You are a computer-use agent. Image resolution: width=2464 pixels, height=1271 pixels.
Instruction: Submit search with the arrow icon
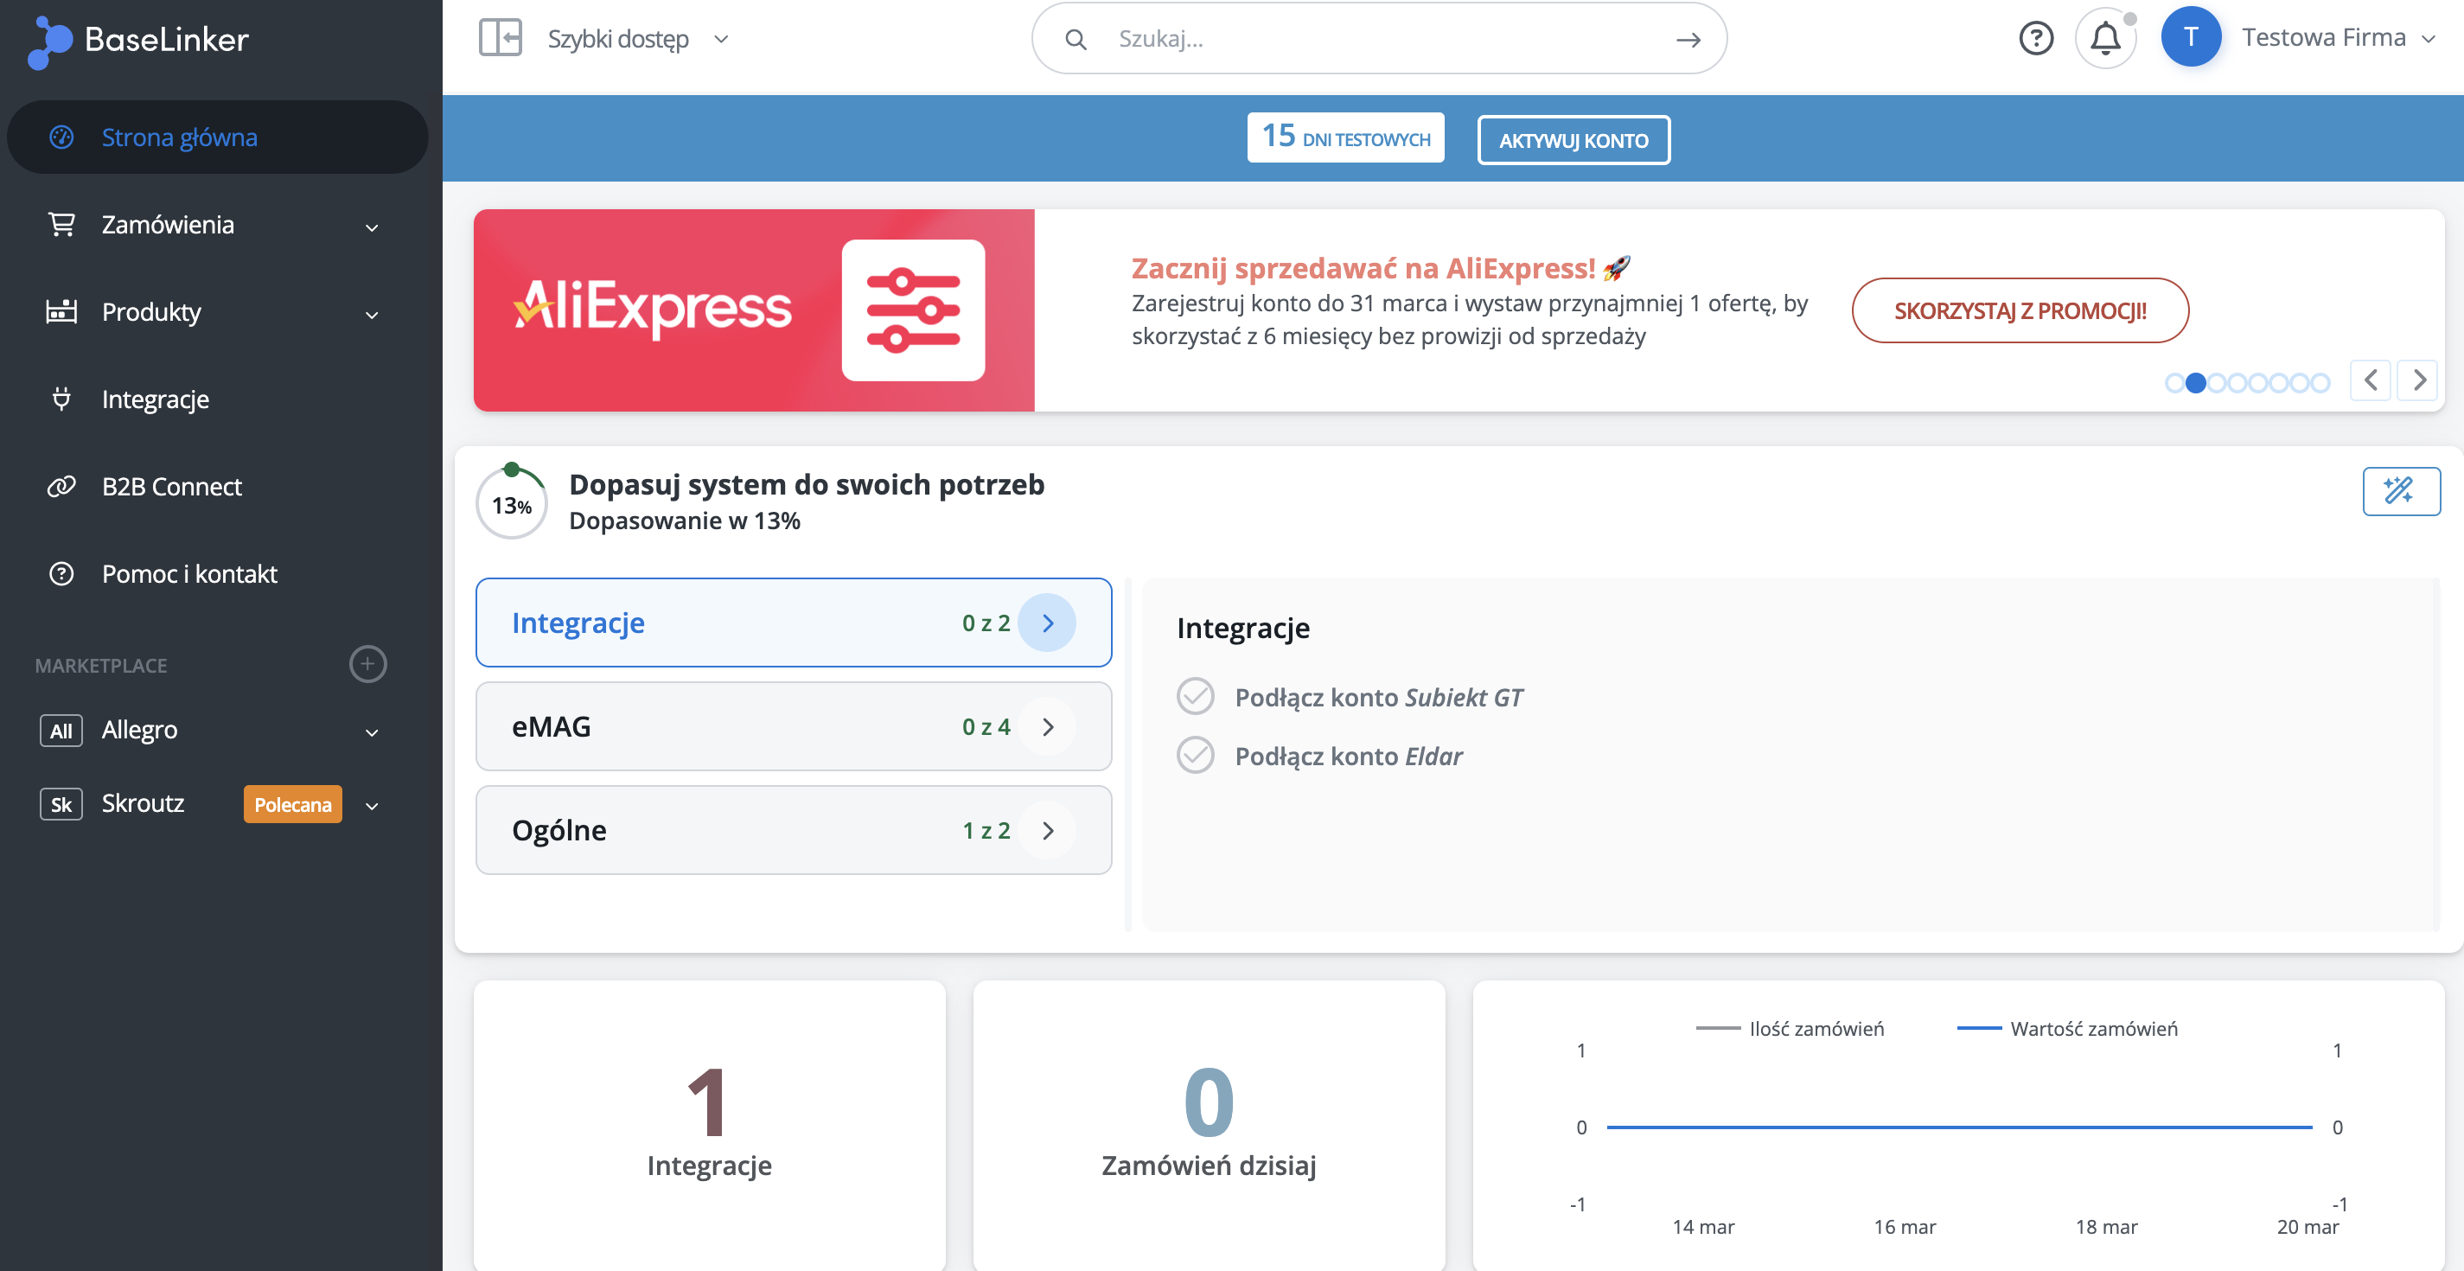pos(1688,39)
